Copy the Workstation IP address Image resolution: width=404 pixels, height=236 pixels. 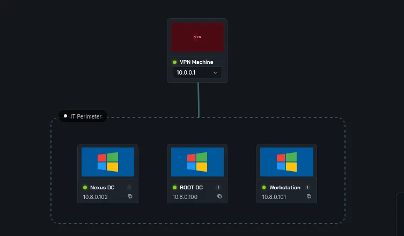pos(309,196)
